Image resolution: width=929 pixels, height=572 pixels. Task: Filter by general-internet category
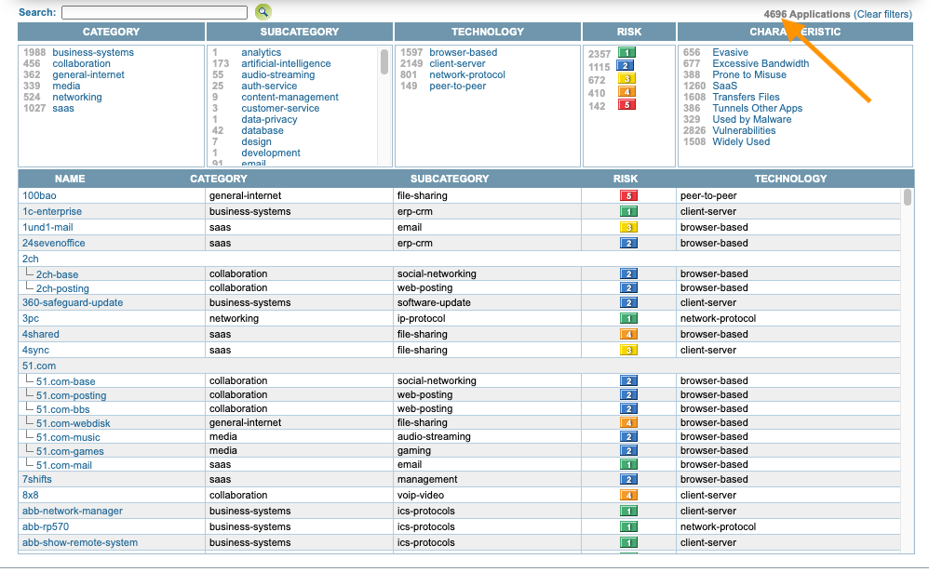[x=88, y=74]
